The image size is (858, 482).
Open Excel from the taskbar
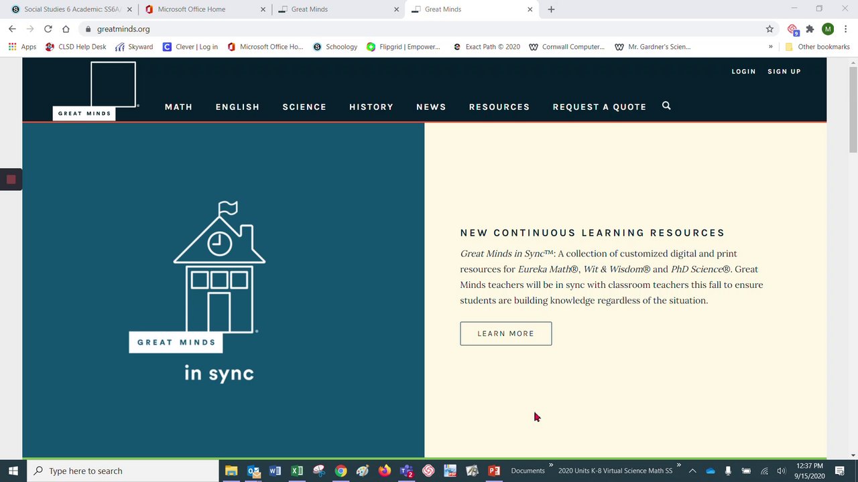(x=297, y=471)
